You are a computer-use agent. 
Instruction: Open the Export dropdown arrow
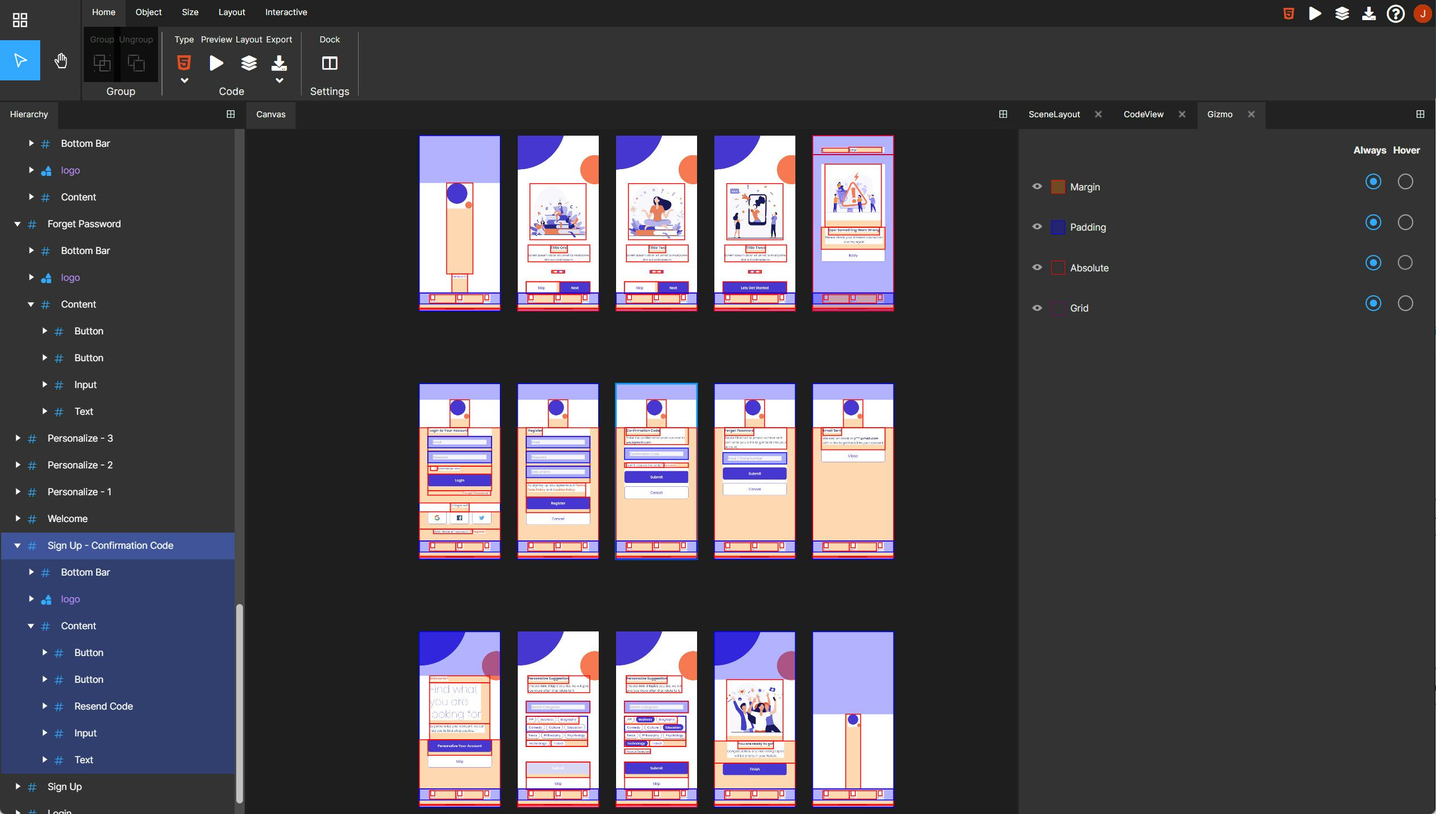[279, 80]
